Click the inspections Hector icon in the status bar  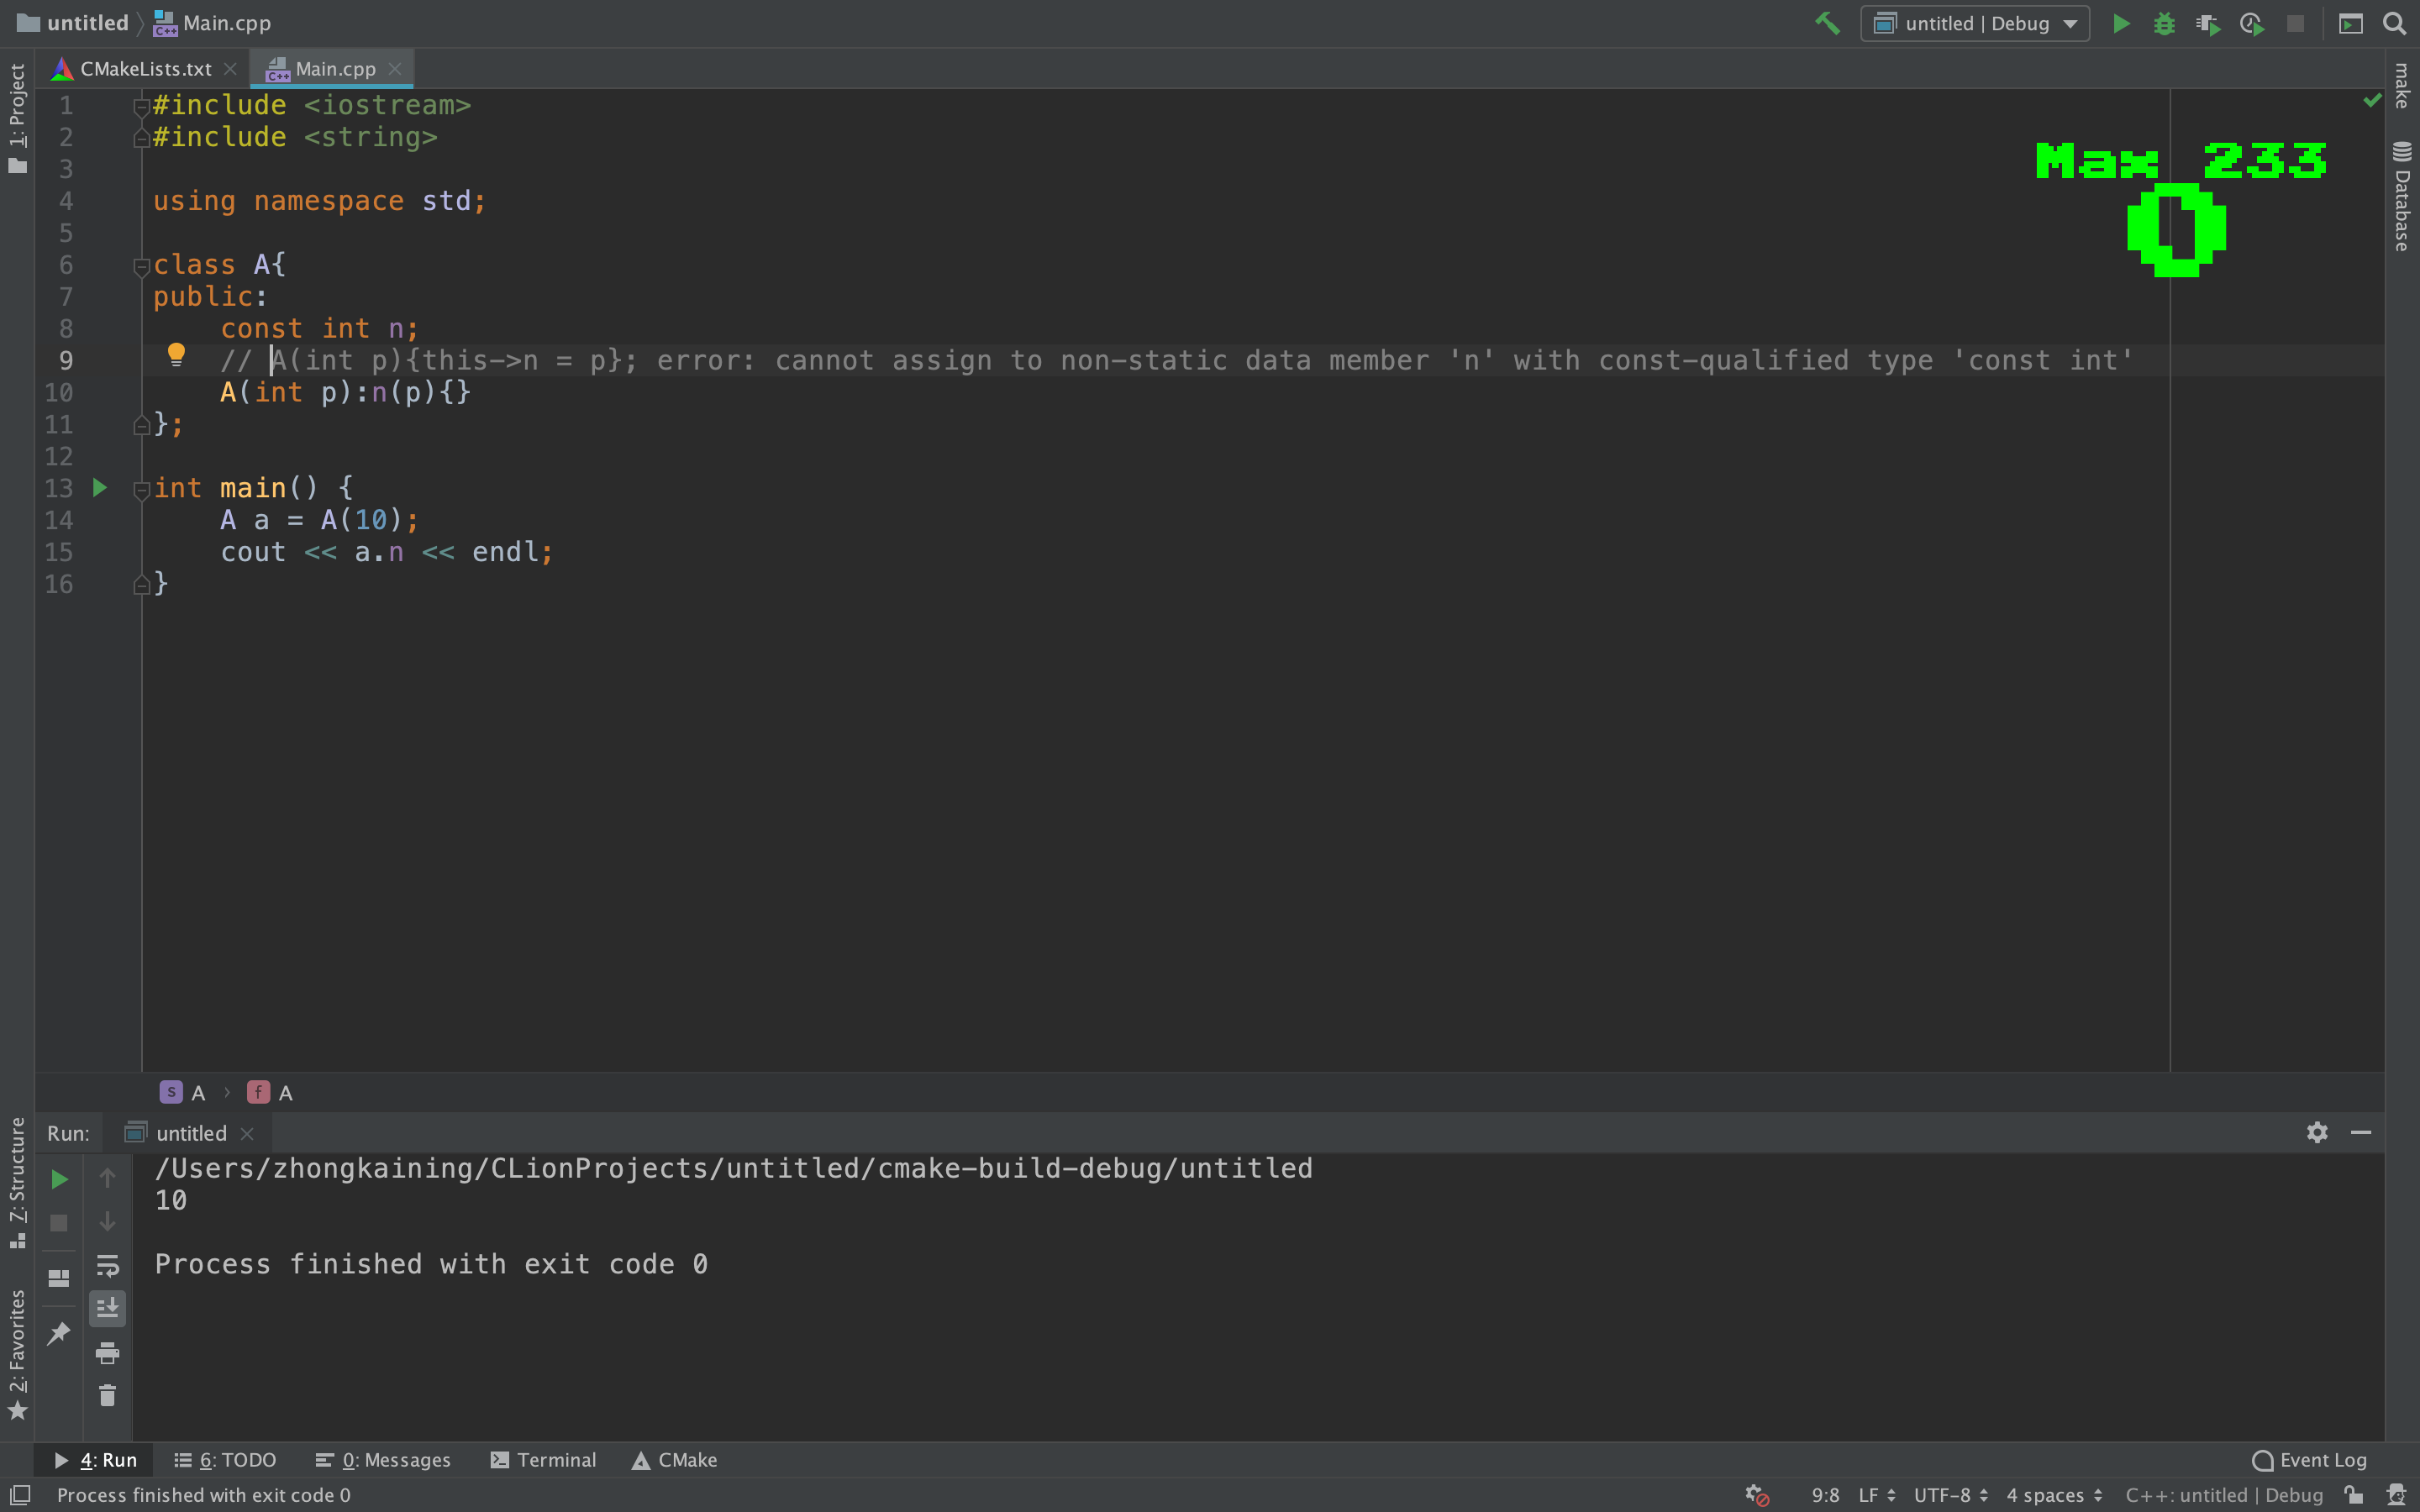pyautogui.click(x=2396, y=1495)
